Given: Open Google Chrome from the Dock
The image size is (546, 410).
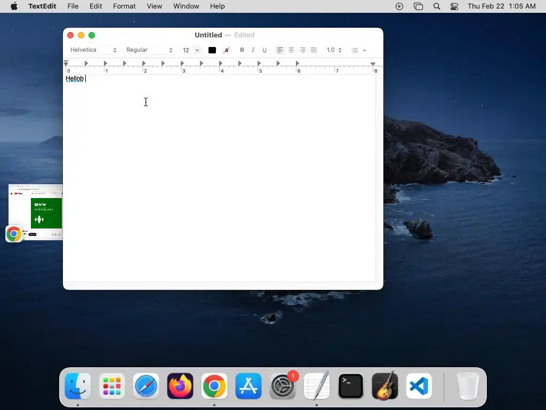Looking at the screenshot, I should pyautogui.click(x=214, y=386).
